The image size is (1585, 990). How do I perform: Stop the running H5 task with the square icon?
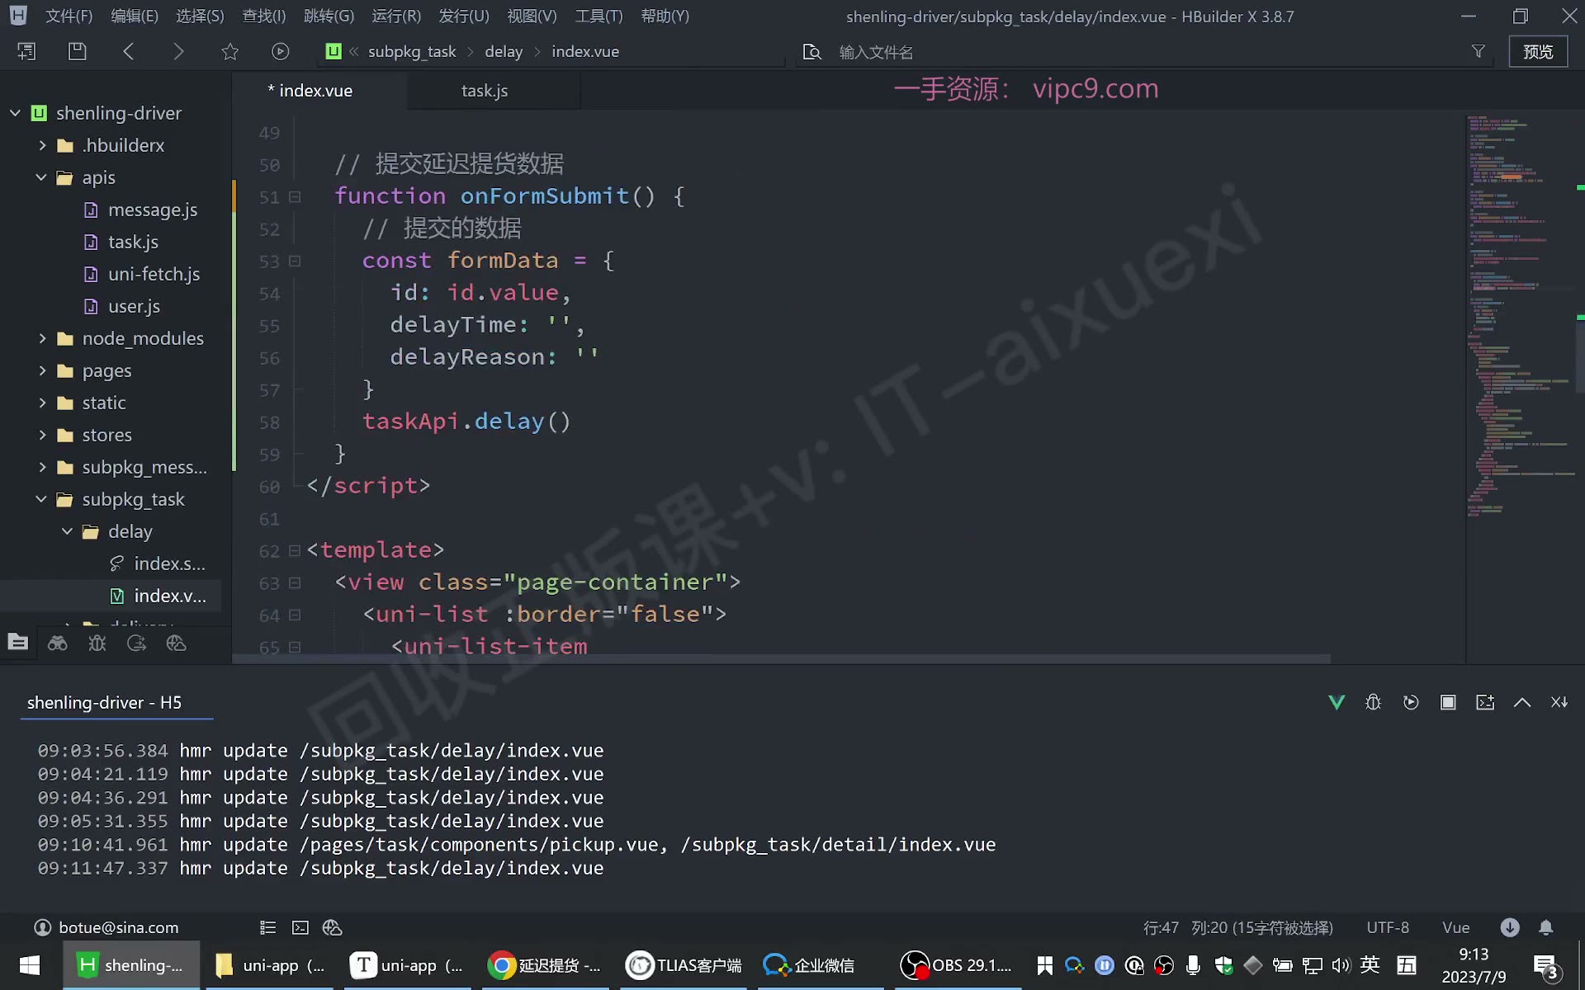(1448, 702)
